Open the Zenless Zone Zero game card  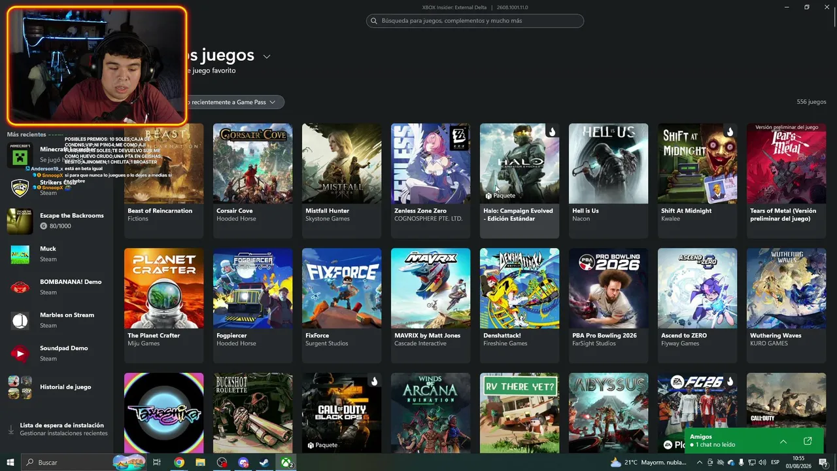click(430, 181)
